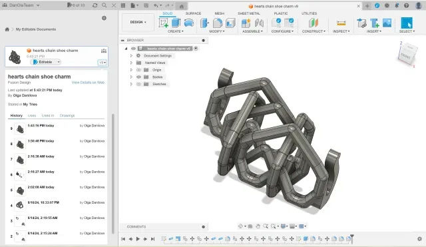Open the Measure tool under Inspect
Image resolution: width=426 pixels, height=247 pixels.
point(341,23)
